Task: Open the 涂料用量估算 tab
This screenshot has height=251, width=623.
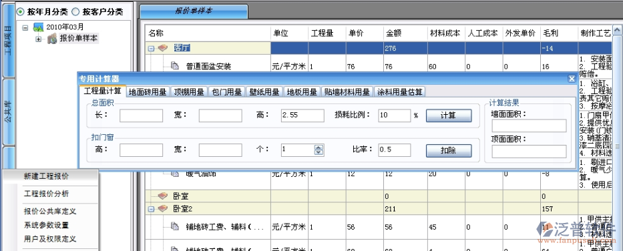Action: [x=400, y=92]
